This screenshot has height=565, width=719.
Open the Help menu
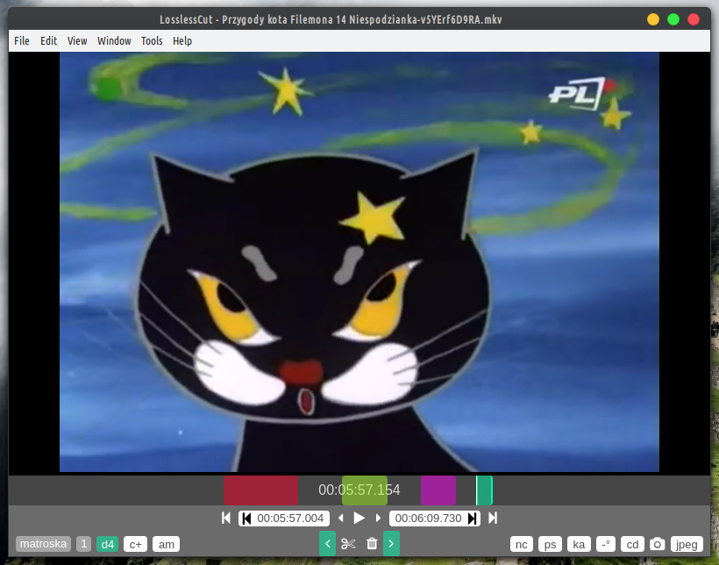click(182, 41)
